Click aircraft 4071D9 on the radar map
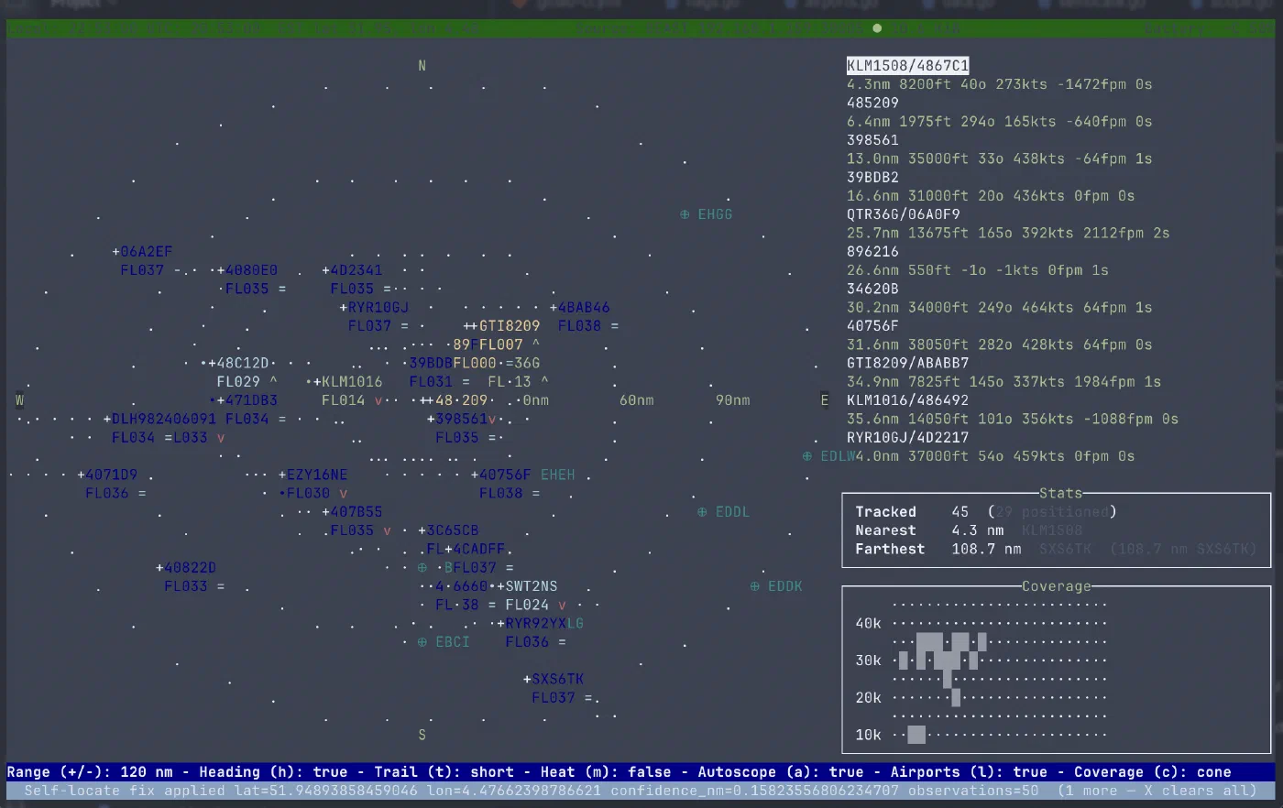1283x808 pixels. point(107,475)
